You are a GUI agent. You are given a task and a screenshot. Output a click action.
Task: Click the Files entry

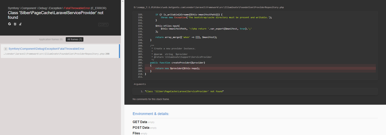[140, 133]
